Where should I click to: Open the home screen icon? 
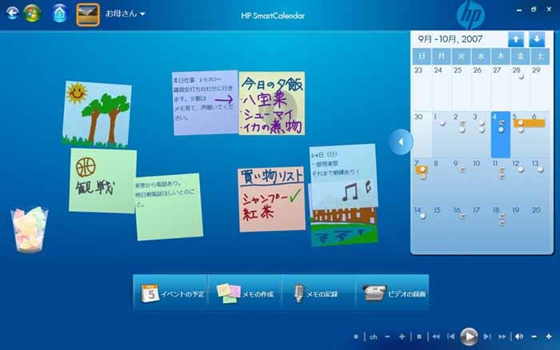[60, 14]
